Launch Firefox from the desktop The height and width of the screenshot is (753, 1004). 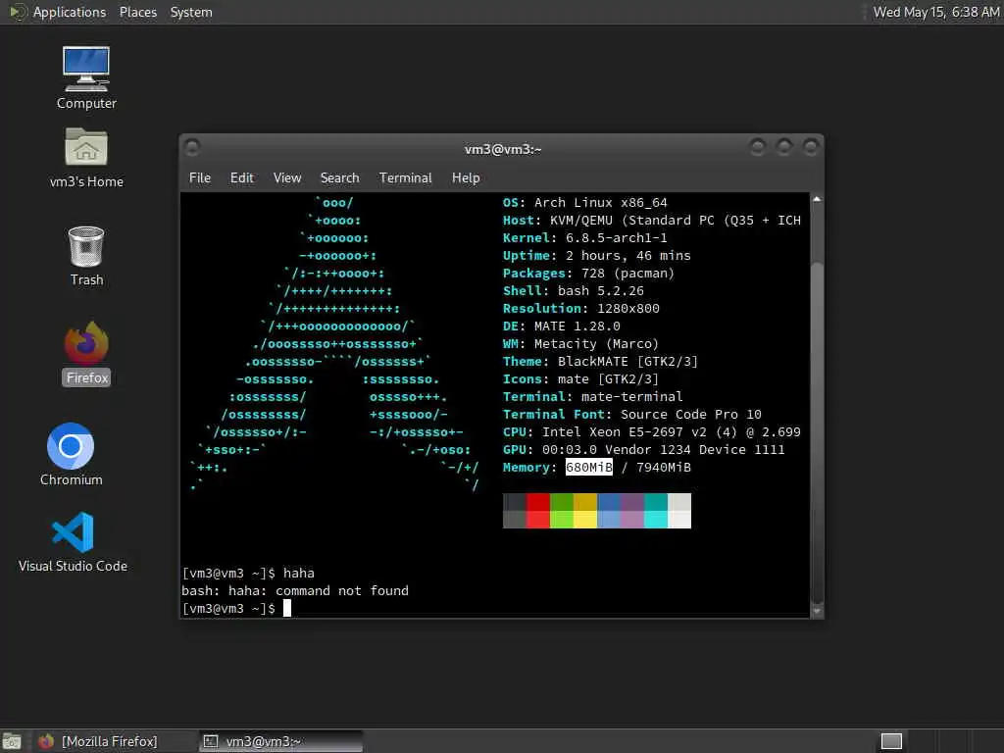(x=86, y=353)
